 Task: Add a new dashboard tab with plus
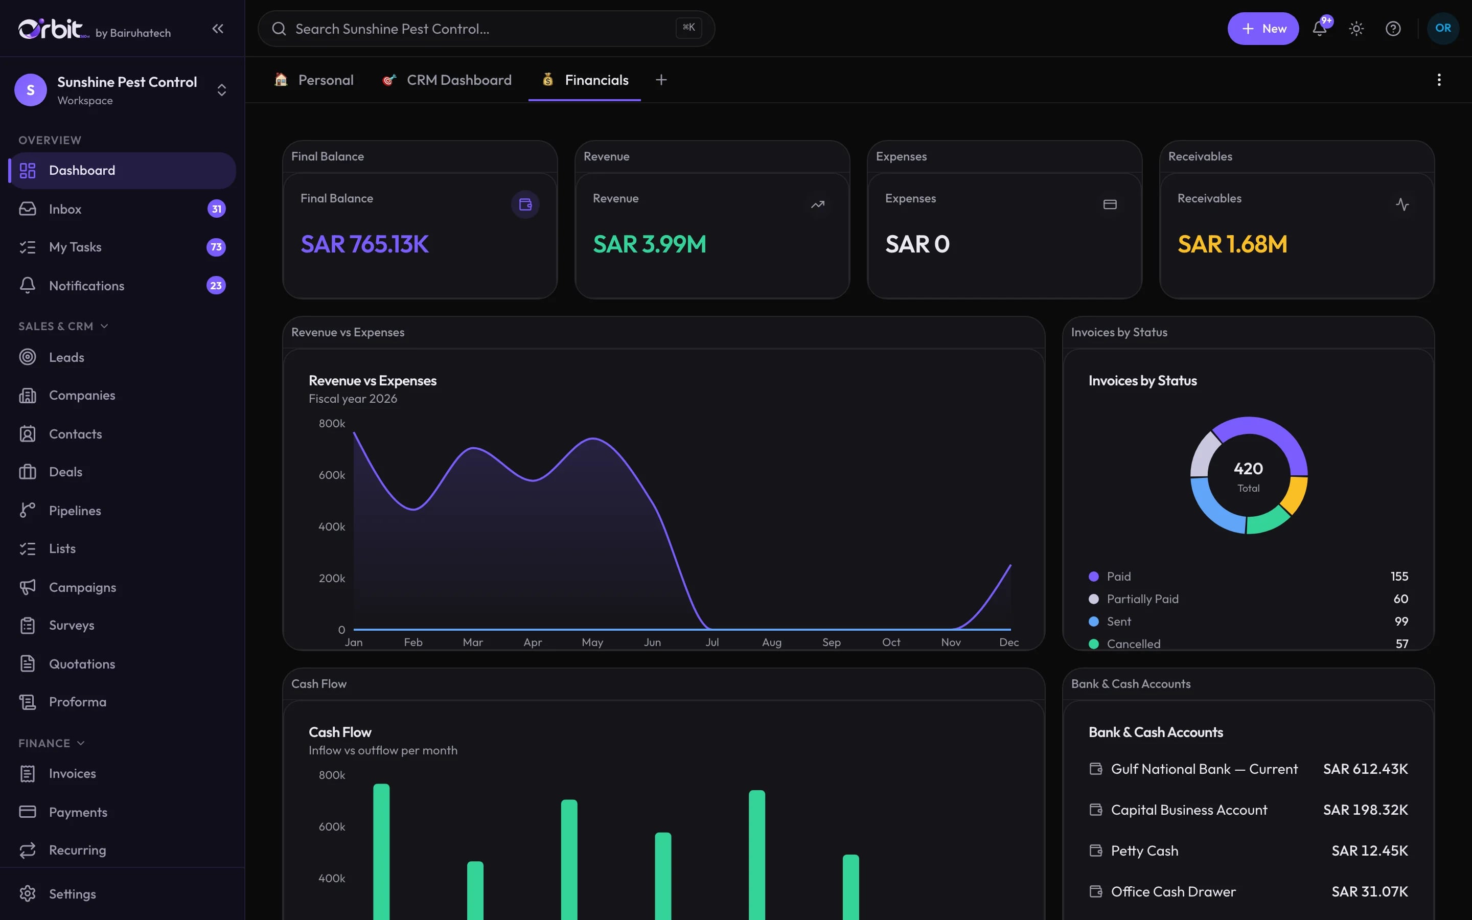click(661, 80)
